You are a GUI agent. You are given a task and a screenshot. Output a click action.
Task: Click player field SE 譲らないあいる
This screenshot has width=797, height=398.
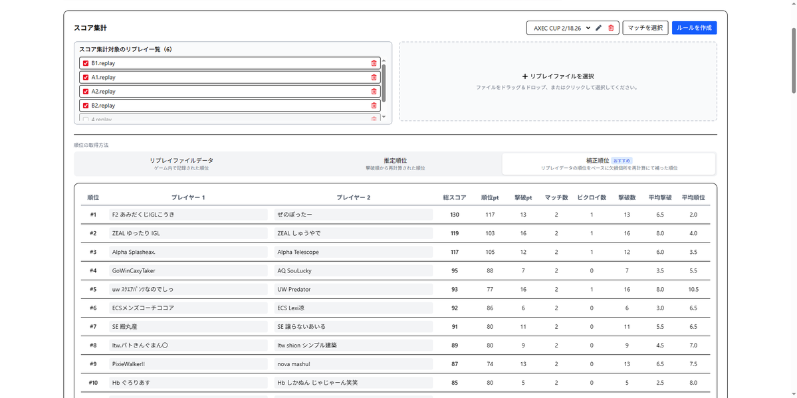pyautogui.click(x=353, y=327)
